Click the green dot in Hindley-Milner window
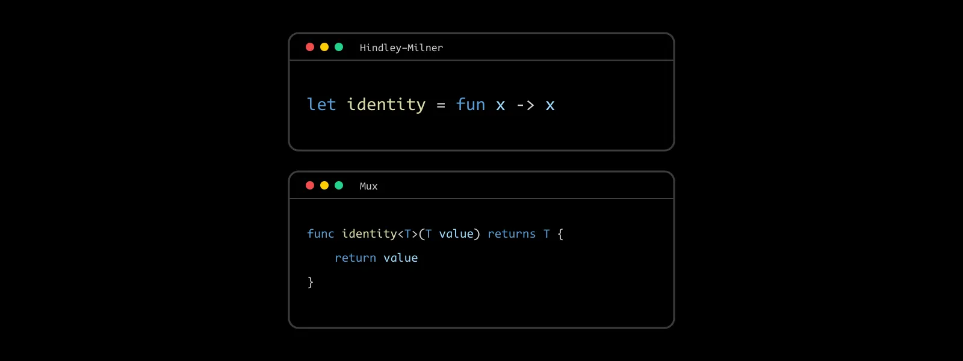Image resolution: width=963 pixels, height=361 pixels. 339,47
